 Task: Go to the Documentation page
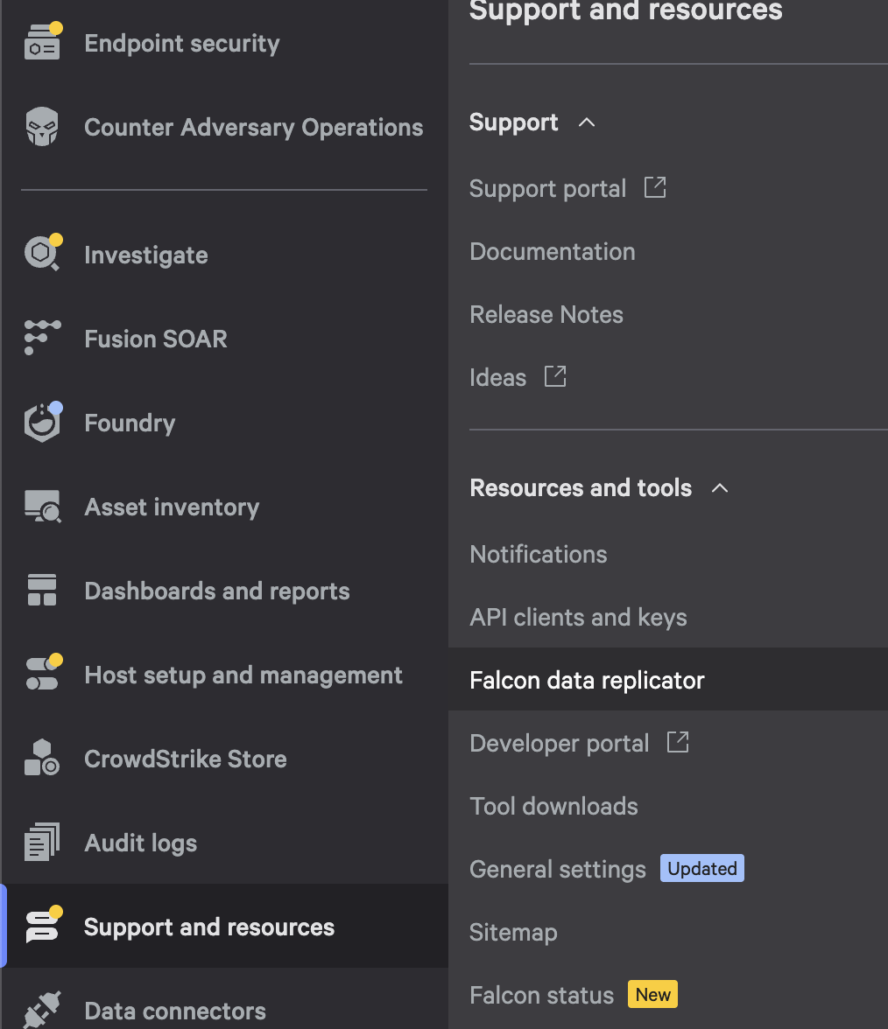click(x=552, y=251)
